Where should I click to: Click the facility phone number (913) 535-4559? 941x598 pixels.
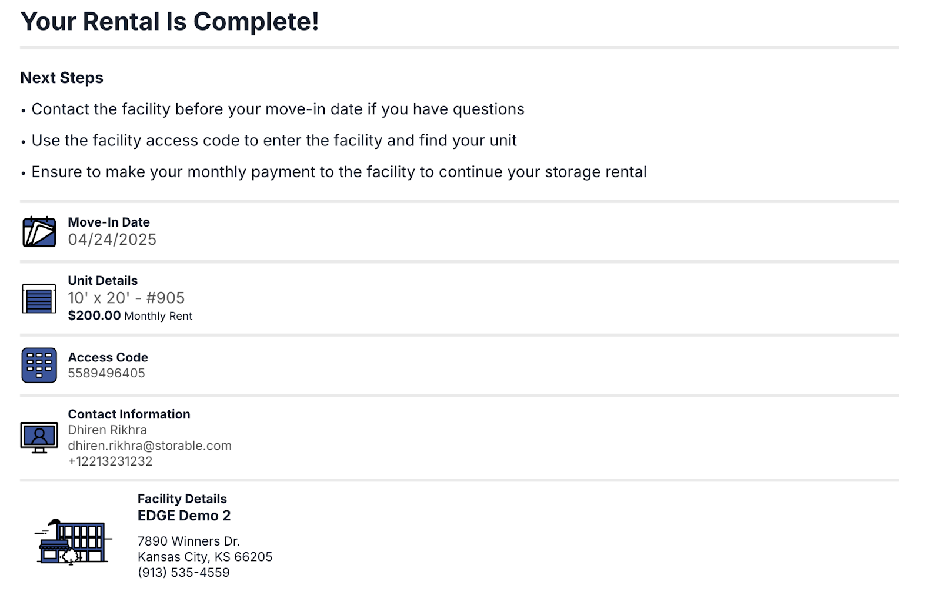pos(183,572)
